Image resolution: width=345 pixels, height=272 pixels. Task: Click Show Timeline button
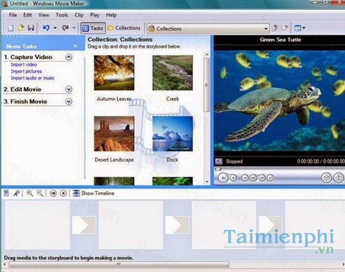point(93,193)
